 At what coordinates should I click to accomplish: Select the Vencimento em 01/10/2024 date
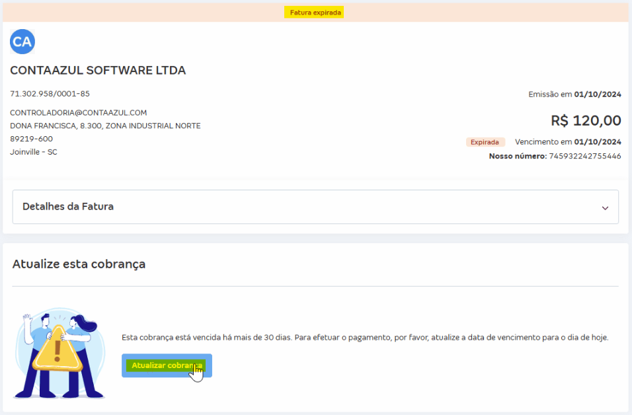568,142
